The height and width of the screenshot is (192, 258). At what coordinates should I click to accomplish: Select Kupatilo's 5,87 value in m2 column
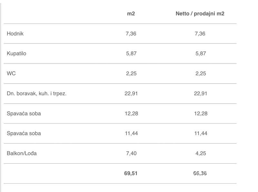131,54
